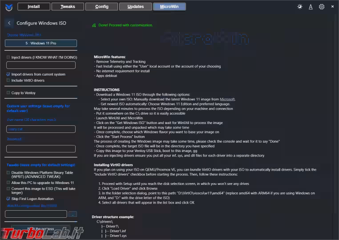Screen dimensions: 339x240
Task: Check Allow this PC to upgrade to Windows 11
Action: coord(8,183)
